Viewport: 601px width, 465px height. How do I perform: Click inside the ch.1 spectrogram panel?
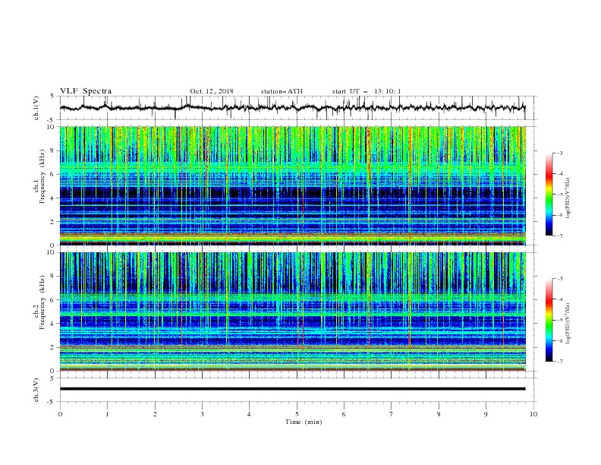tap(292, 185)
